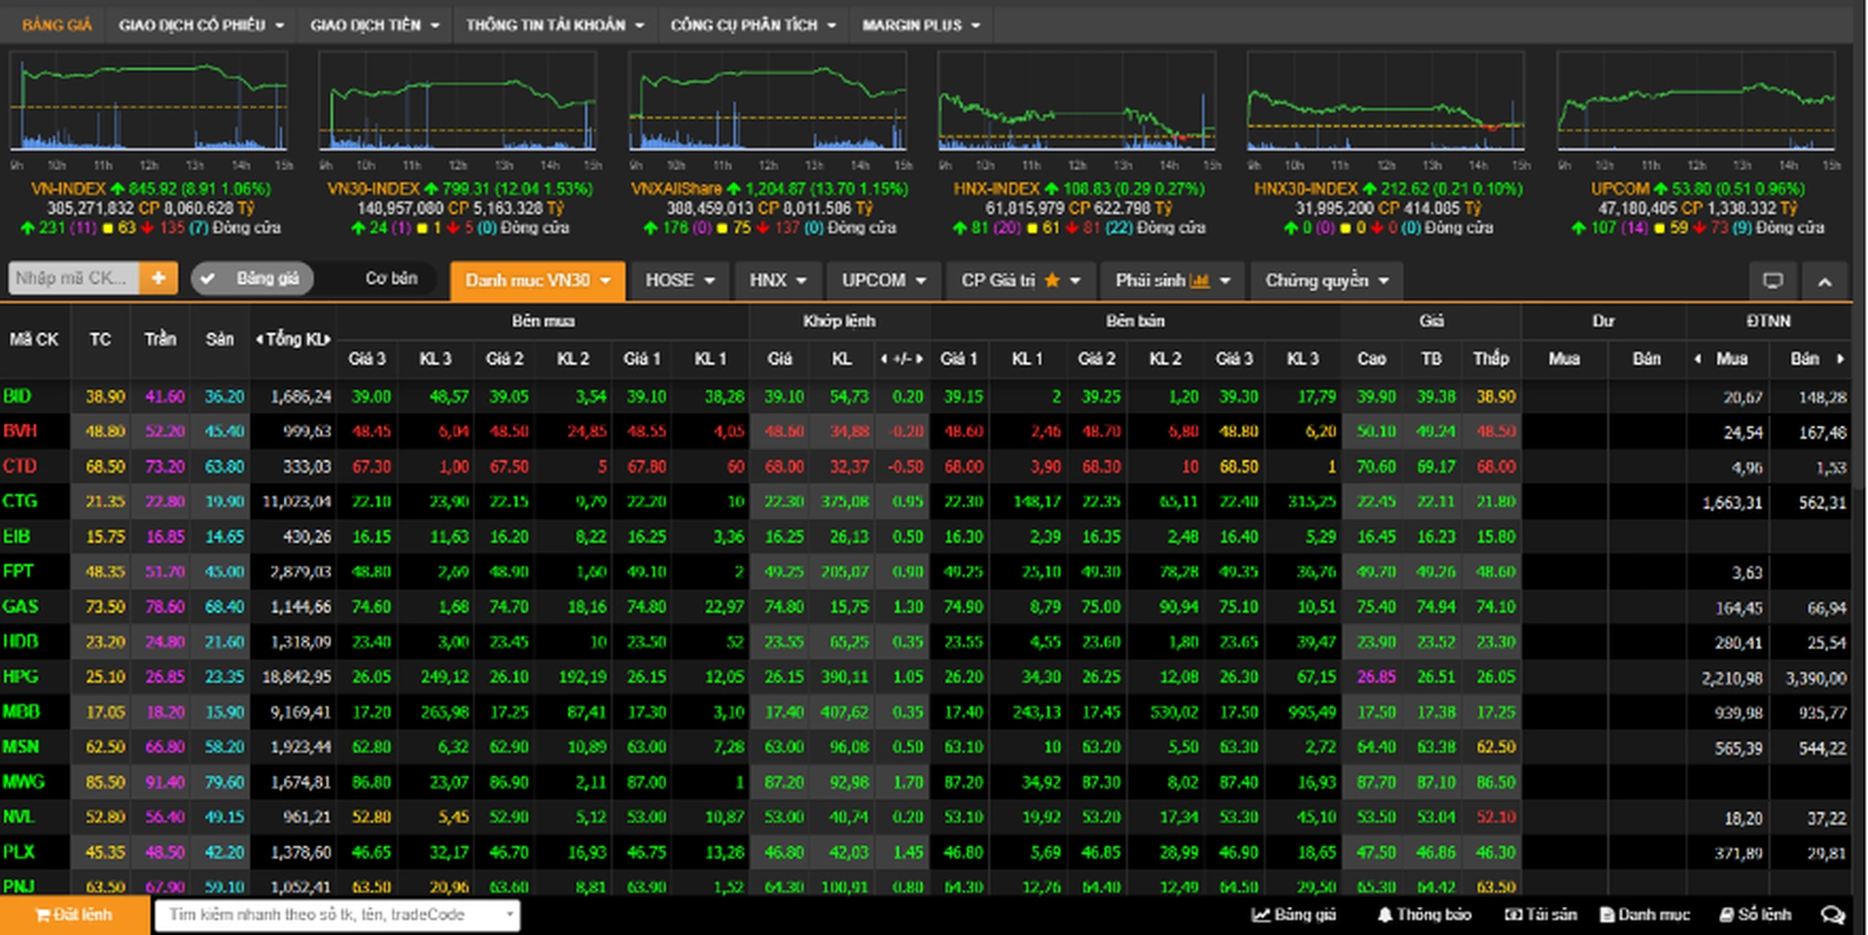Select stock symbol HPG
The height and width of the screenshot is (935, 1868).
19,676
